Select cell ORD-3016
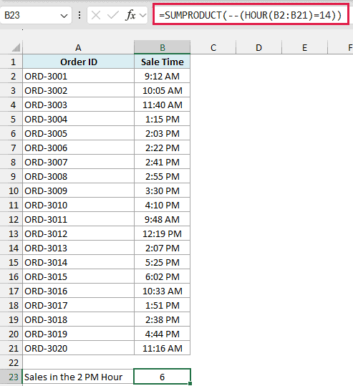 (78, 291)
